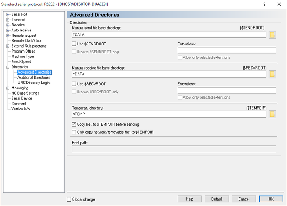This screenshot has height=206, width=287.
Task: Open UNC Directory Login settings page
Action: pos(34,83)
